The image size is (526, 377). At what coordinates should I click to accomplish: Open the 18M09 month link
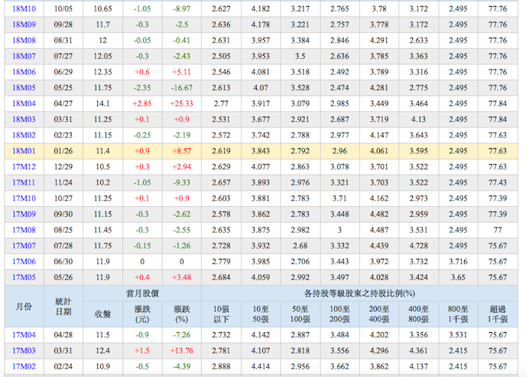(x=24, y=24)
